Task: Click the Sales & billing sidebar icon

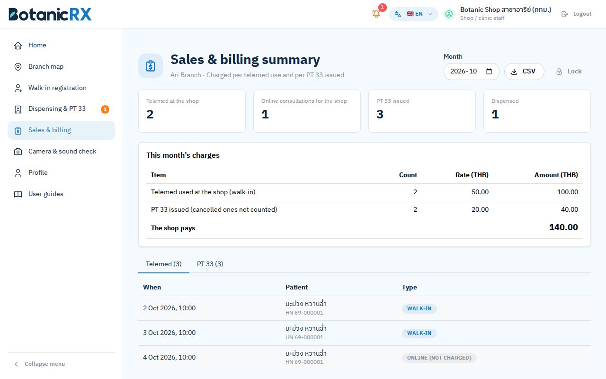Action: (x=18, y=131)
